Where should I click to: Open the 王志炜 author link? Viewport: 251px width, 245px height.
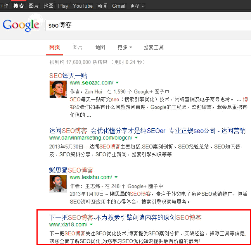92,186
